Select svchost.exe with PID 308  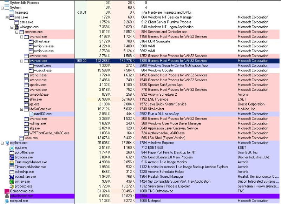click(38, 119)
